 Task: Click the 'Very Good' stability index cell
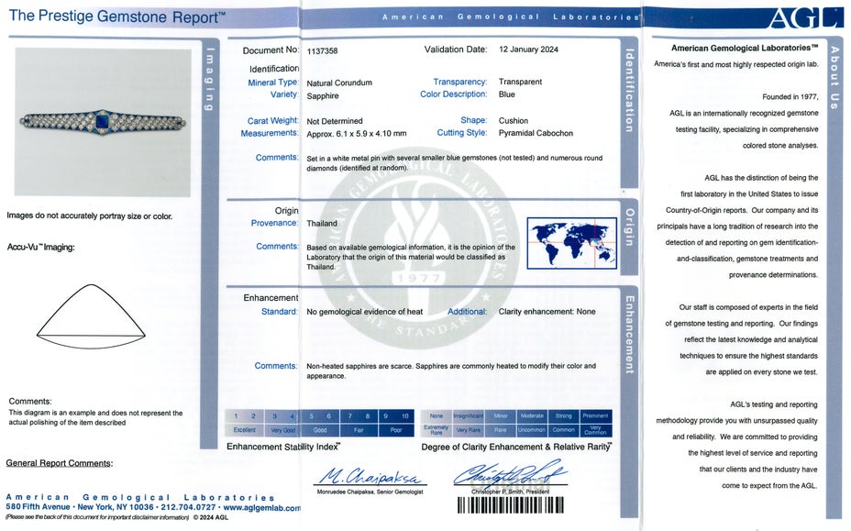[x=282, y=430]
